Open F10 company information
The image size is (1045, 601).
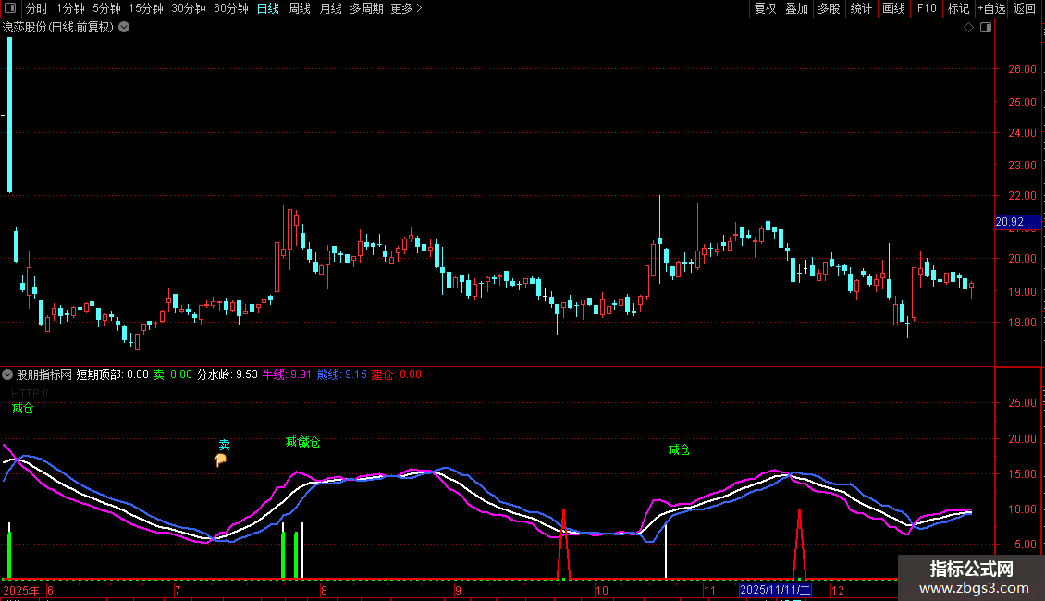927,8
